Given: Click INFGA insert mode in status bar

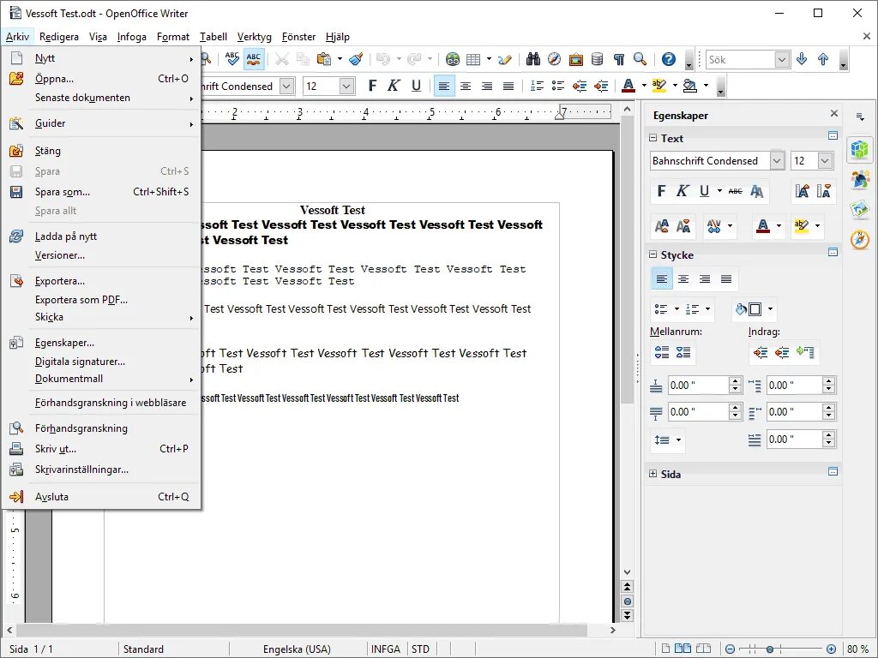Looking at the screenshot, I should pyautogui.click(x=385, y=649).
